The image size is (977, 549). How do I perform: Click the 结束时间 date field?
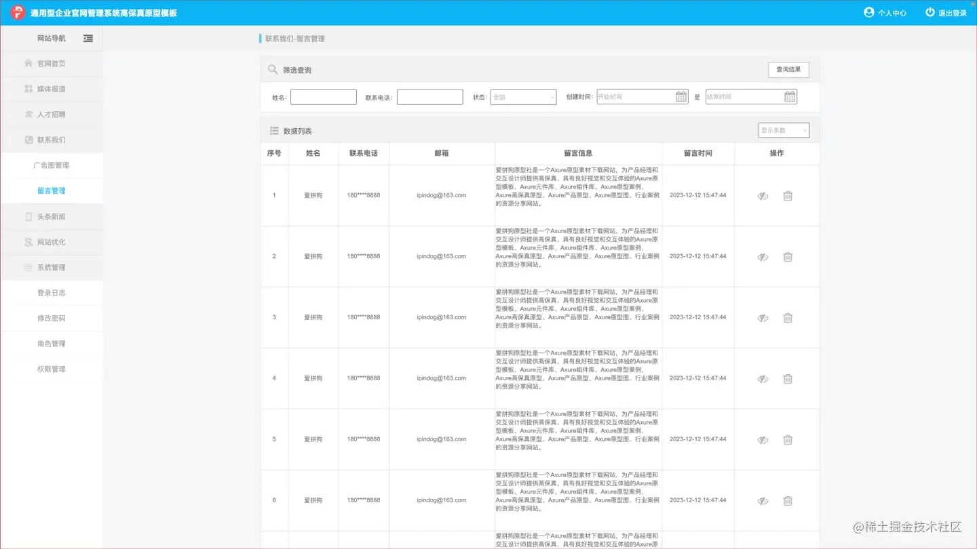point(751,97)
